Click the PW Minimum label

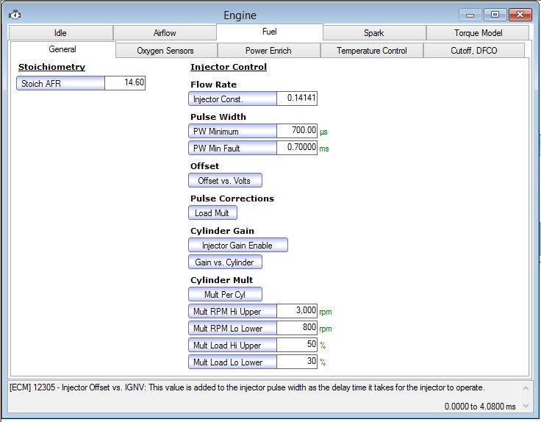point(232,131)
